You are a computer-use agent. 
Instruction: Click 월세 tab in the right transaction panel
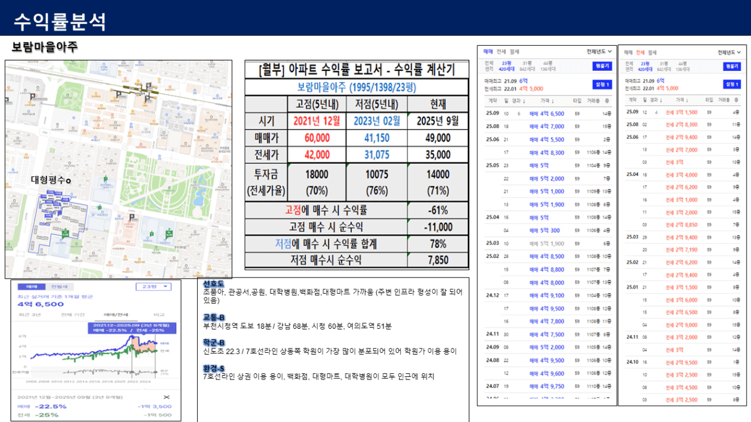(652, 52)
